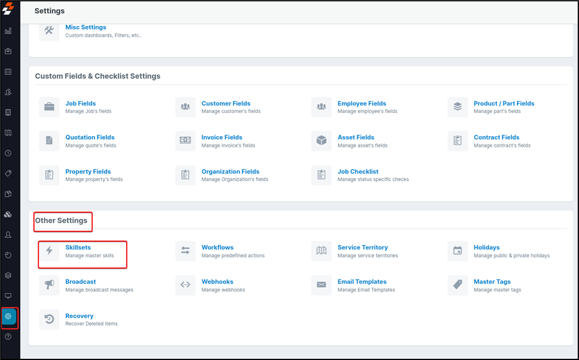
Task: Click the Workflows arrows icon
Action: [185, 251]
